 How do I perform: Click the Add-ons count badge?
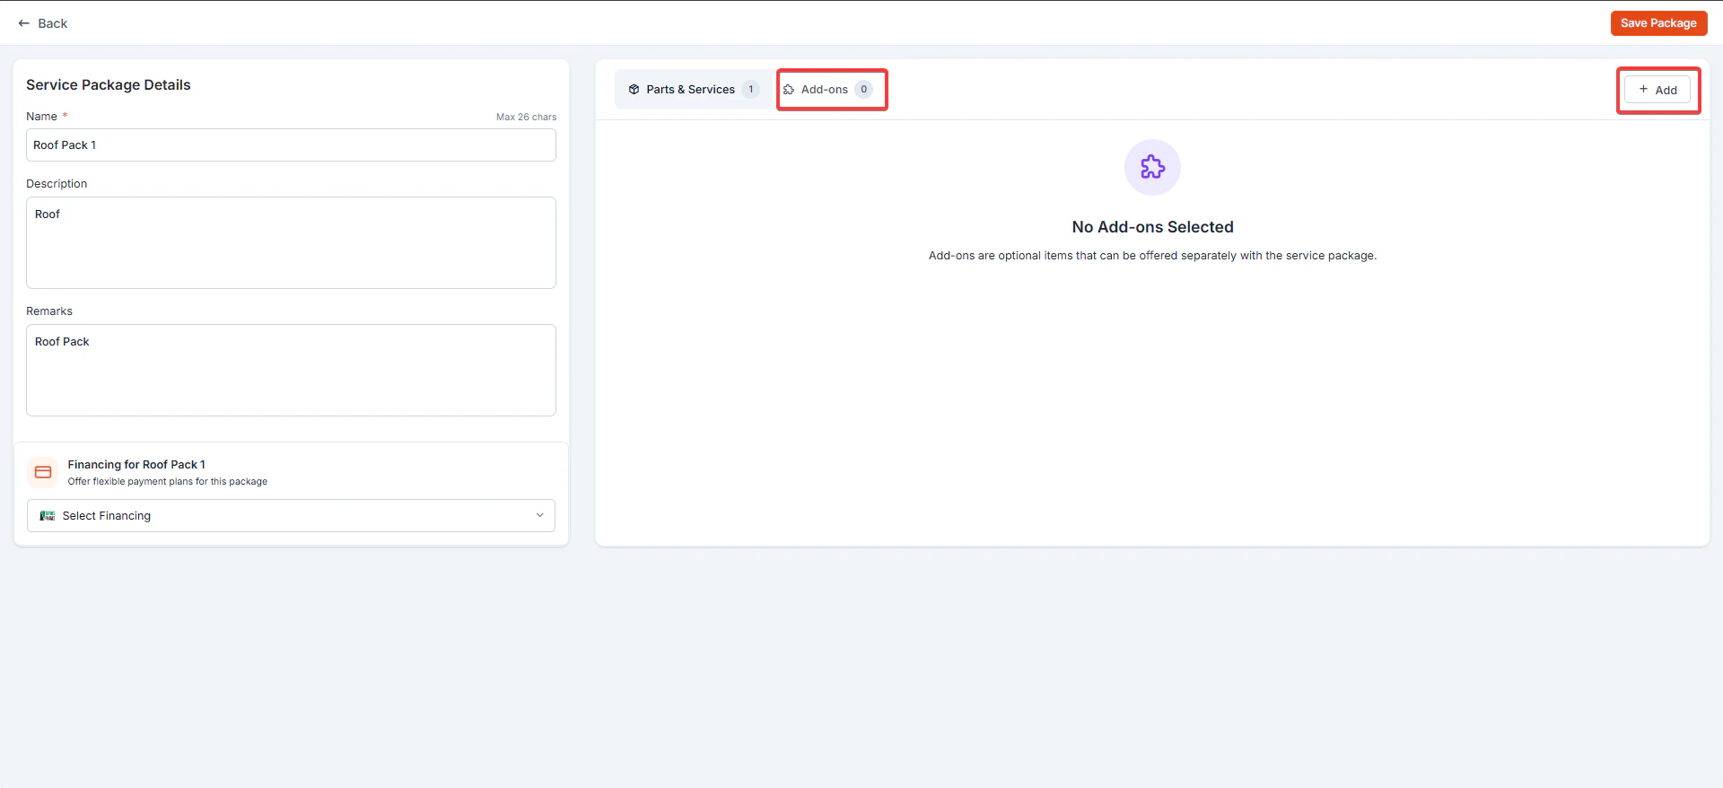863,90
